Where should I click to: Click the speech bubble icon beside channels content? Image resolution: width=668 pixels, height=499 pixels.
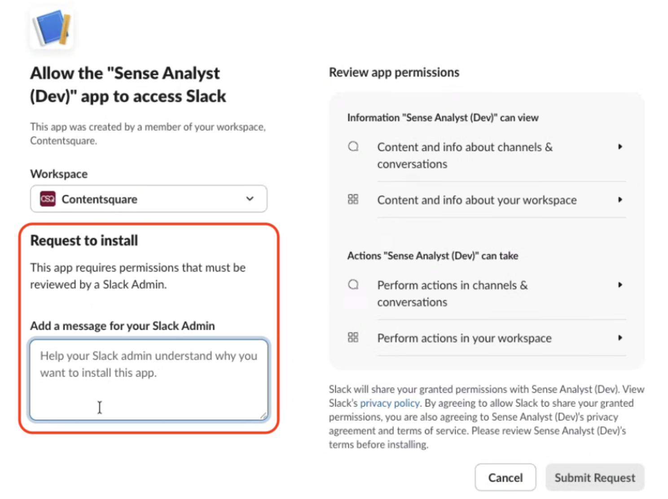click(353, 147)
